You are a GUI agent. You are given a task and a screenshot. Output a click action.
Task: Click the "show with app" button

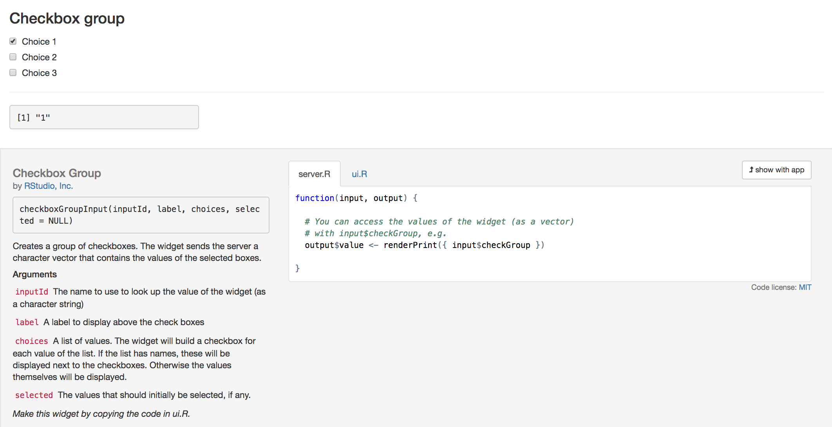point(776,170)
